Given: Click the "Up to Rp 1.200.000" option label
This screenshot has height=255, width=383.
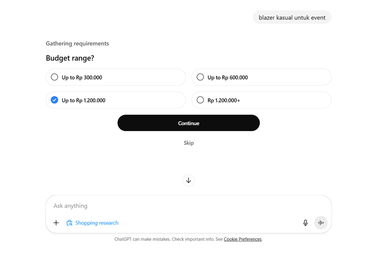Looking at the screenshot, I should (x=83, y=100).
